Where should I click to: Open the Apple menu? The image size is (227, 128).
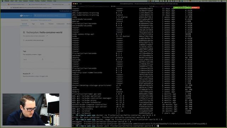tap(2, 1)
